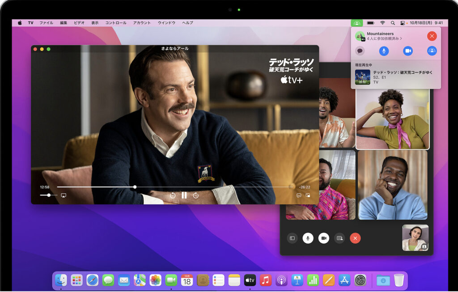This screenshot has height=292, width=458.
Task: Open the Wi-Fi status menu
Action: click(382, 23)
